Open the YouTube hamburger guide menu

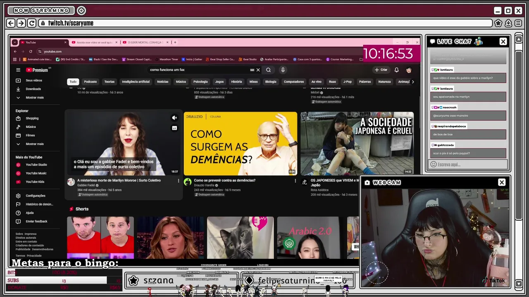tap(18, 70)
